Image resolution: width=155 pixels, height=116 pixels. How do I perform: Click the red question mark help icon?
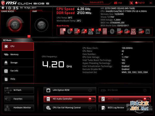pos(29,36)
